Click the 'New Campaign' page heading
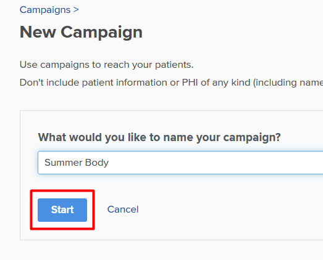Image resolution: width=323 pixels, height=260 pixels. click(81, 32)
